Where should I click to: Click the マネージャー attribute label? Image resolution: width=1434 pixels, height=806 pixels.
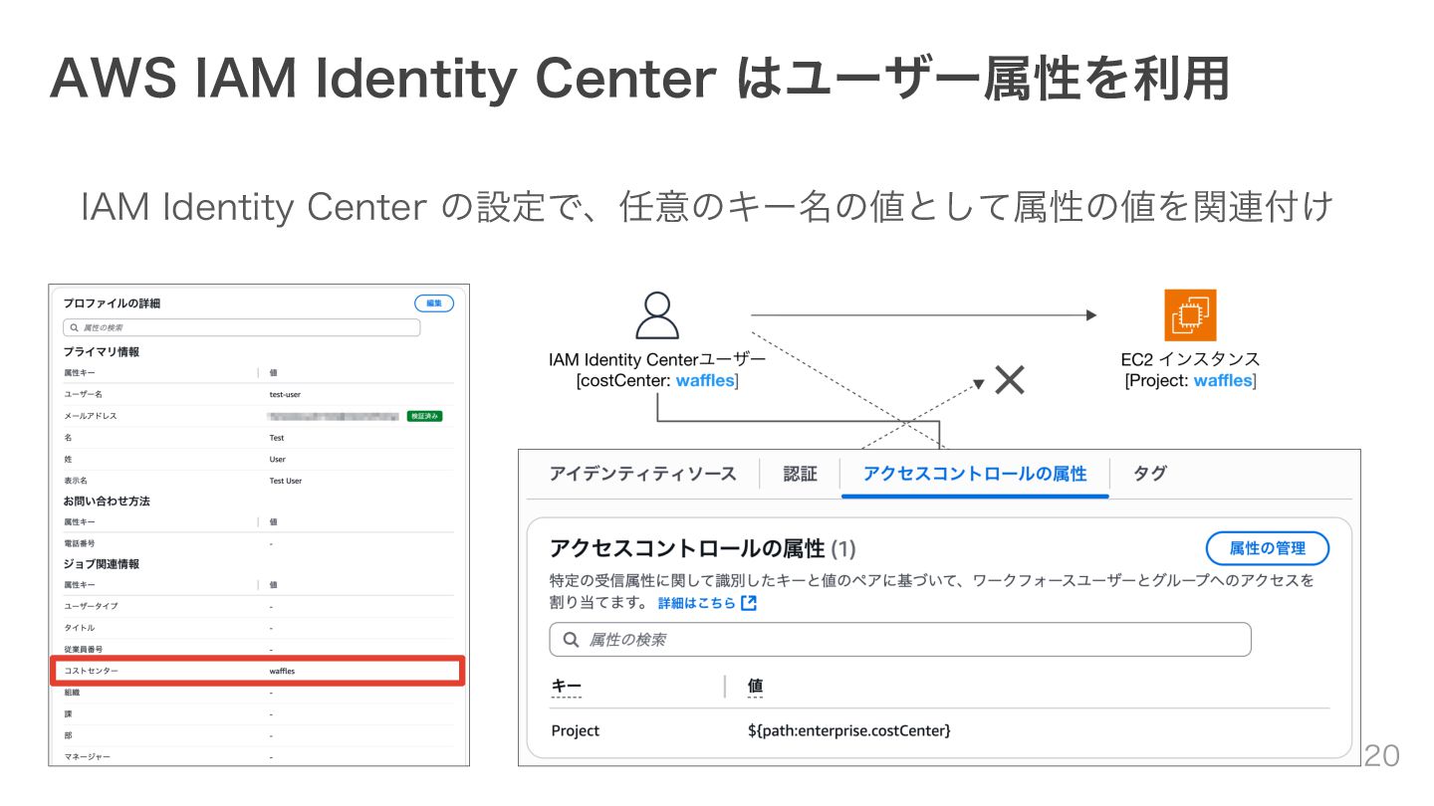coord(88,757)
